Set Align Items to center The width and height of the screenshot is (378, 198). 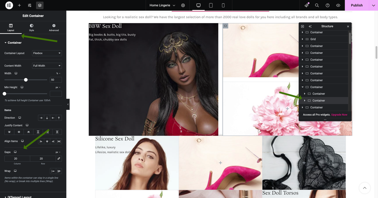47,141
